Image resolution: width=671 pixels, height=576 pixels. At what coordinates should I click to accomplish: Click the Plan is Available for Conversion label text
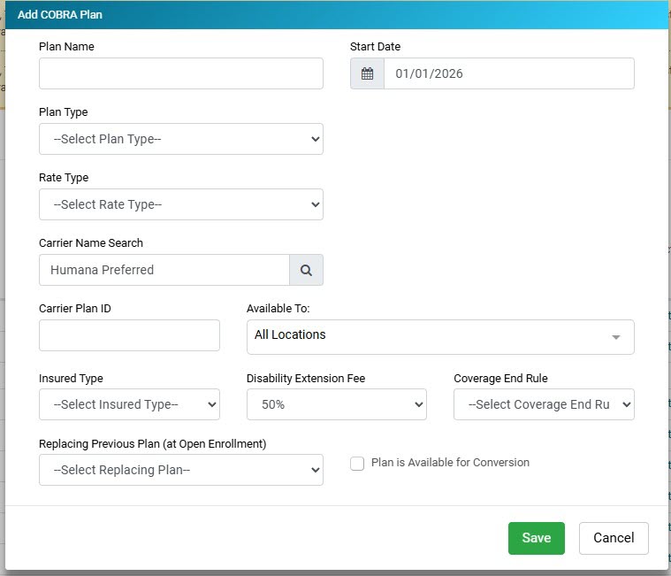point(450,463)
